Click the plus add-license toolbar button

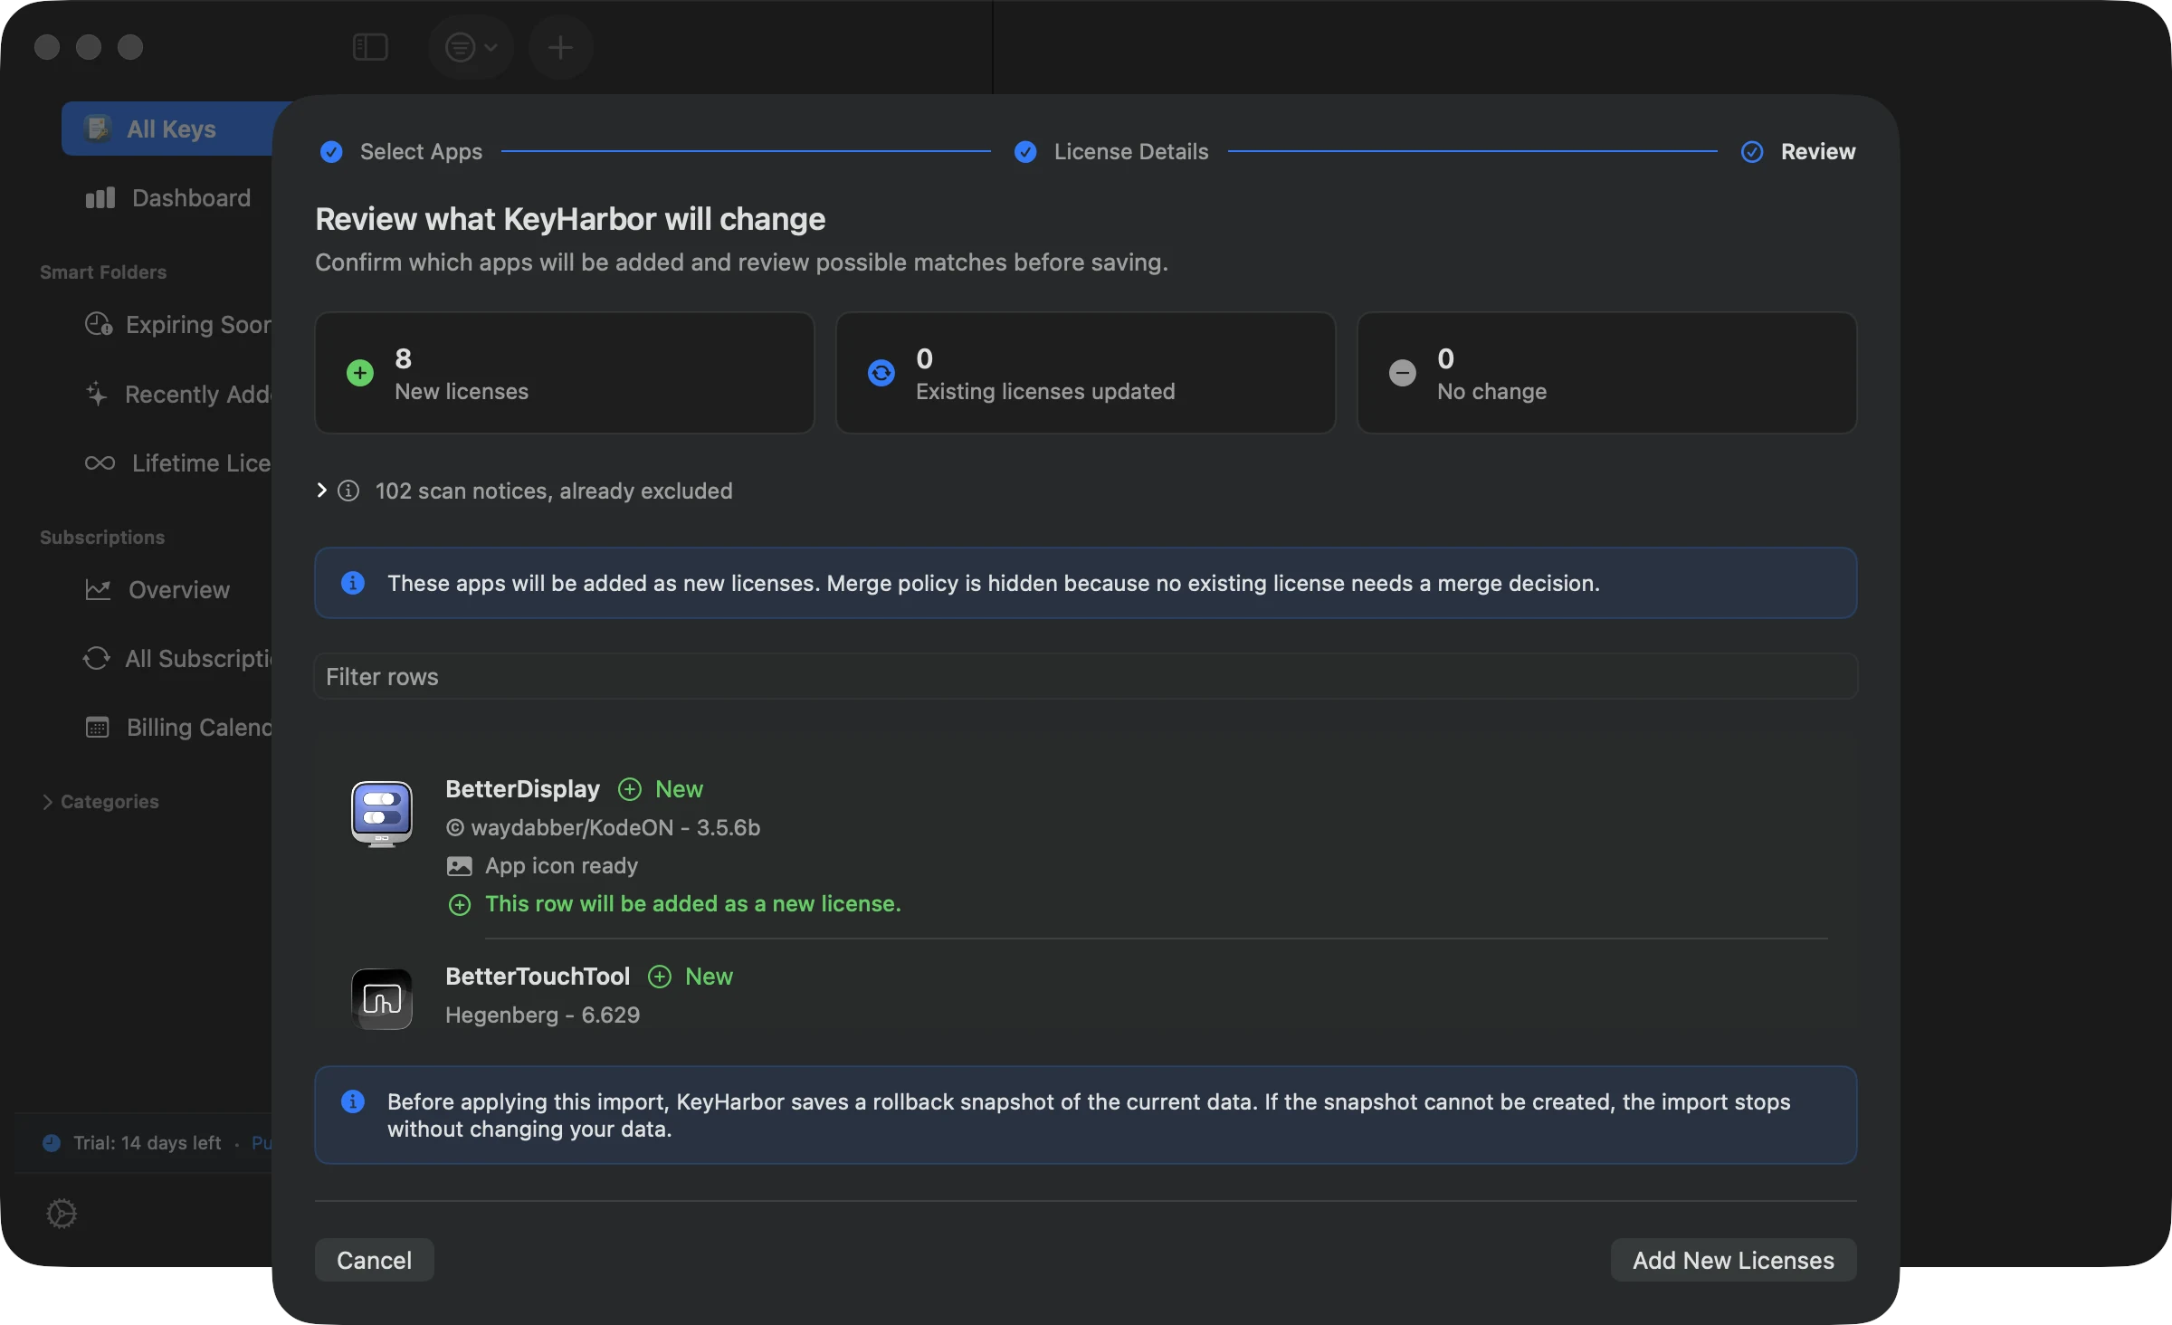[560, 47]
